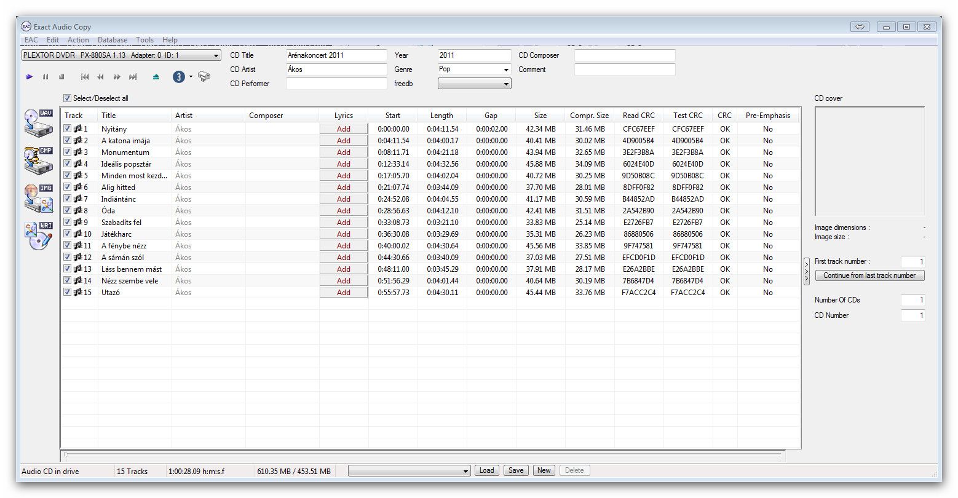Sort by the Length column header

click(x=441, y=116)
